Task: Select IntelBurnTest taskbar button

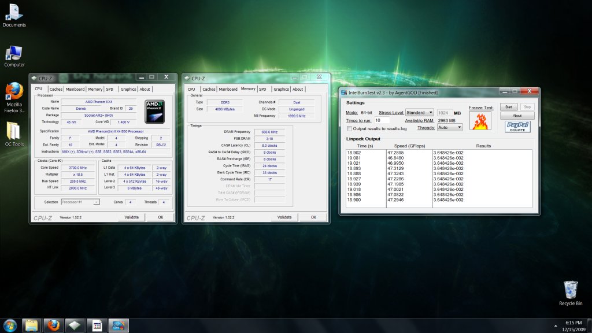Action: tap(119, 325)
